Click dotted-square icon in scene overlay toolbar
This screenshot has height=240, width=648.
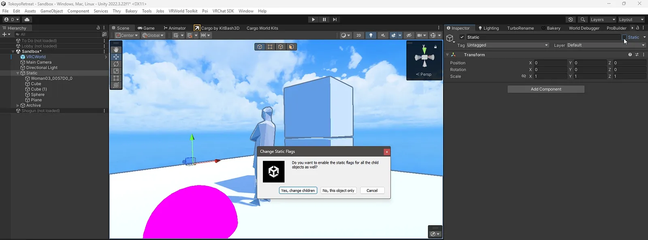point(270,47)
